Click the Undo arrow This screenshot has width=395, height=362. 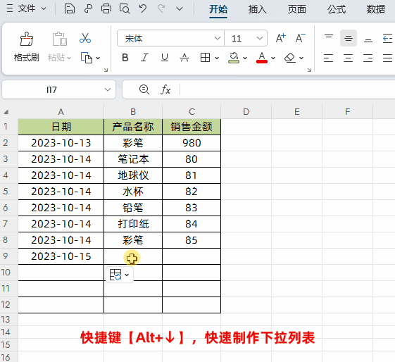tap(143, 9)
